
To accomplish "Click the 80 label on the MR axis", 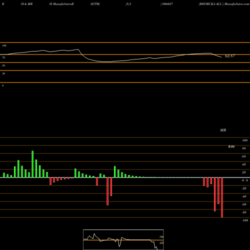I will tap(244, 148).
